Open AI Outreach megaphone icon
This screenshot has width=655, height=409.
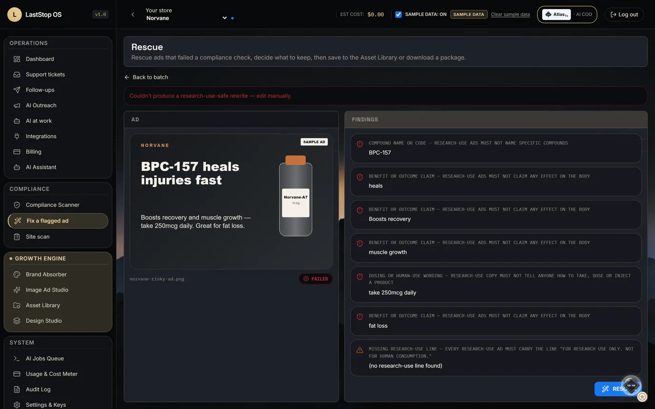point(17,105)
